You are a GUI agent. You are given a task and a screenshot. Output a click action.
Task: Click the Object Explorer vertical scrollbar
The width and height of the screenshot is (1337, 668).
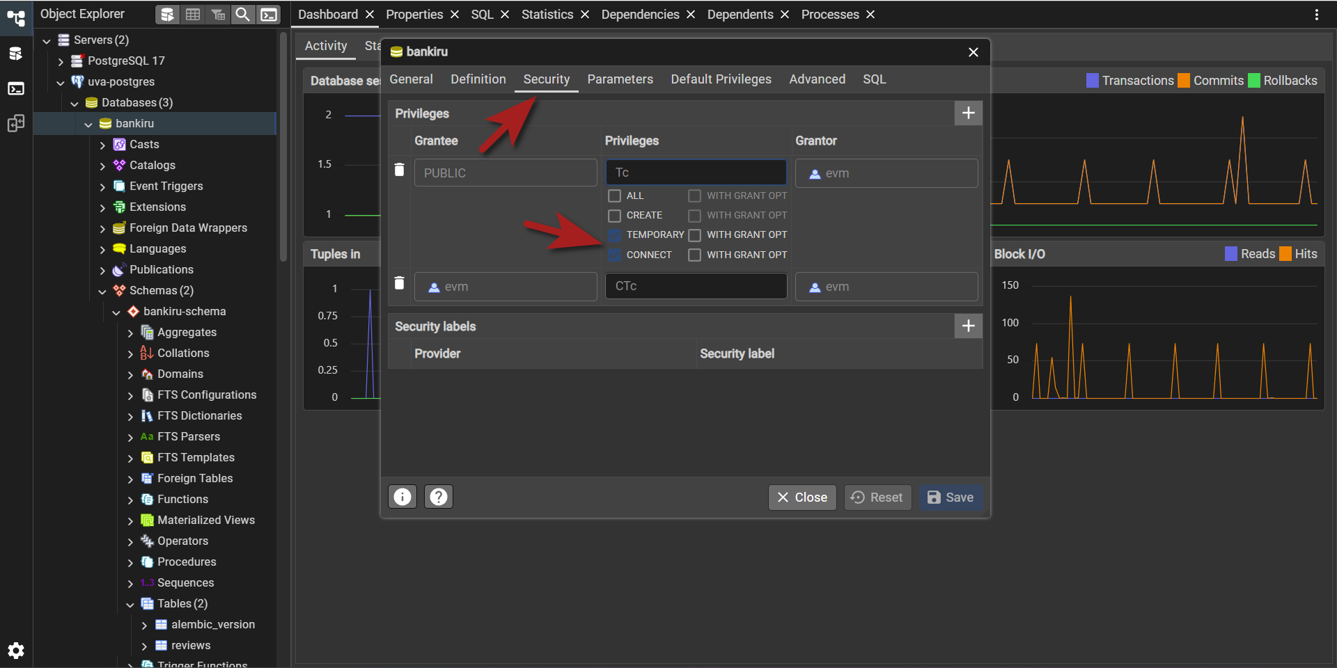pos(283,146)
